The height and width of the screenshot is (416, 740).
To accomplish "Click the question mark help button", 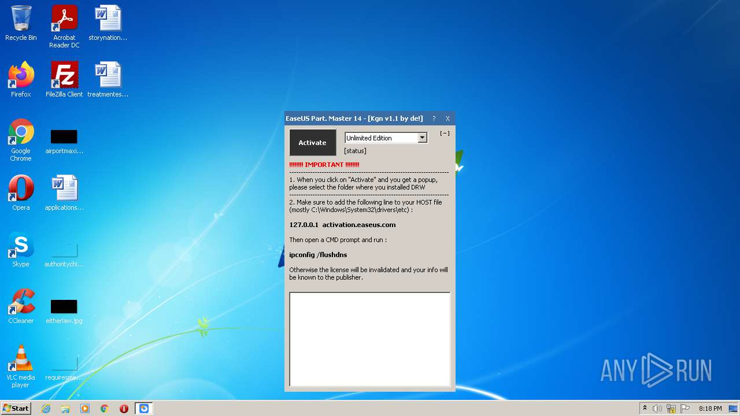I will tap(434, 118).
